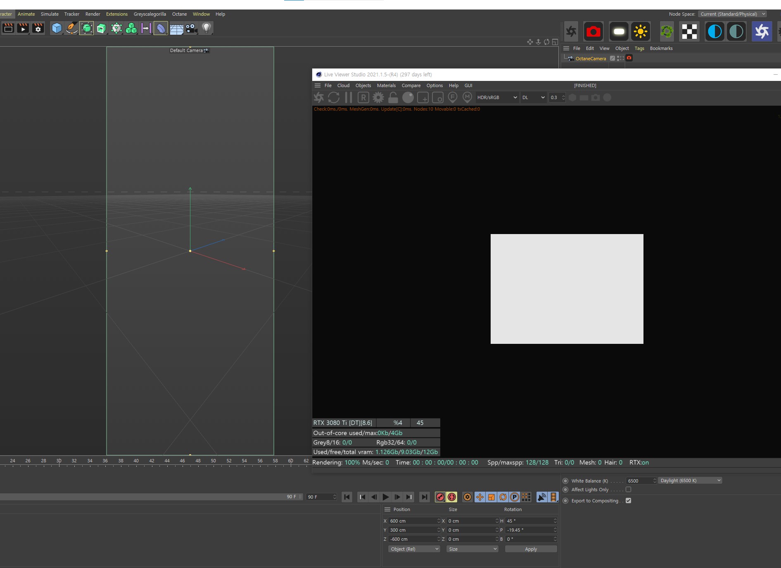The width and height of the screenshot is (781, 568).
Task: Click the Octane area light icon
Action: (619, 31)
